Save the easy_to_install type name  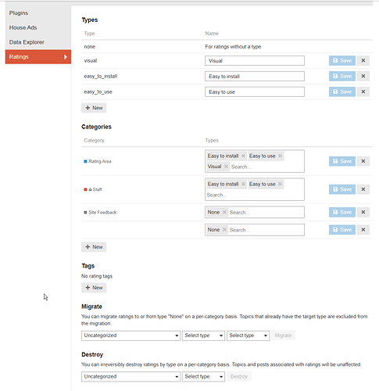tap(341, 76)
